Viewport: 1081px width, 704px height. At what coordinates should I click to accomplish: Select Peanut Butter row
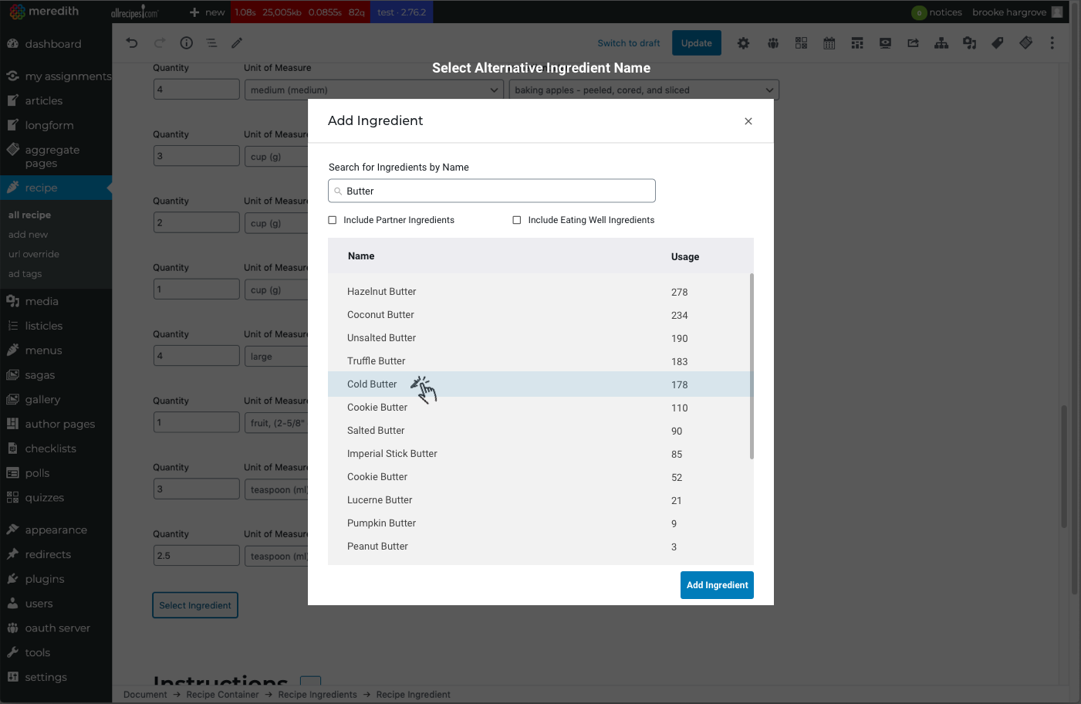point(540,547)
